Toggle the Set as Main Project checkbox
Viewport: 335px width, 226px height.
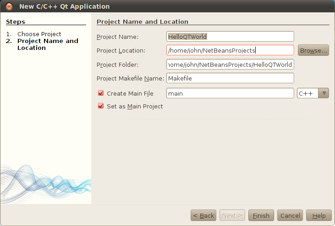point(101,106)
